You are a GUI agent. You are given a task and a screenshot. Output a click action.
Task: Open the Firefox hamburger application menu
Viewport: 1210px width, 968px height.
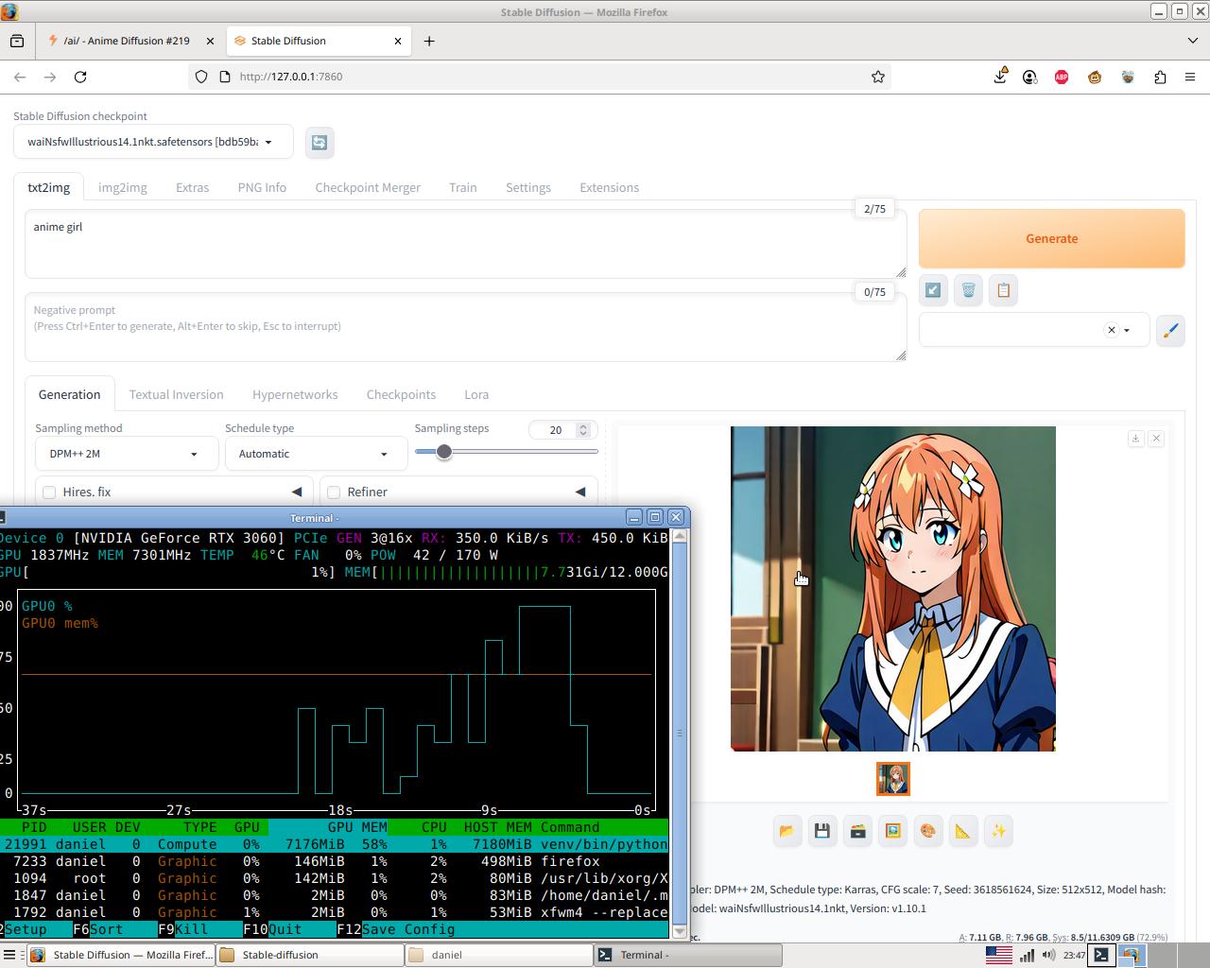coord(1190,77)
